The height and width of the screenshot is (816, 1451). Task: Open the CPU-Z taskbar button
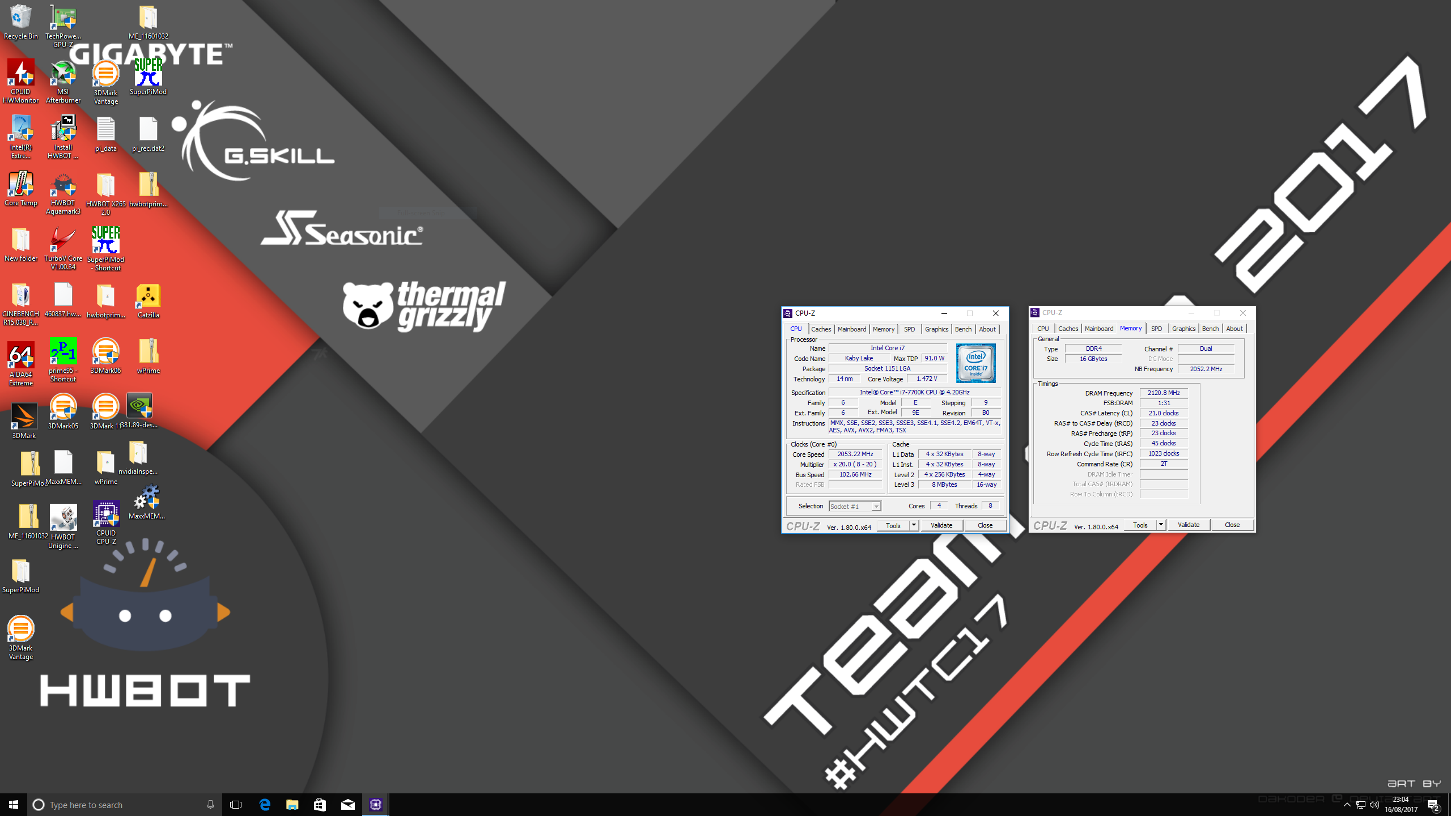[376, 805]
